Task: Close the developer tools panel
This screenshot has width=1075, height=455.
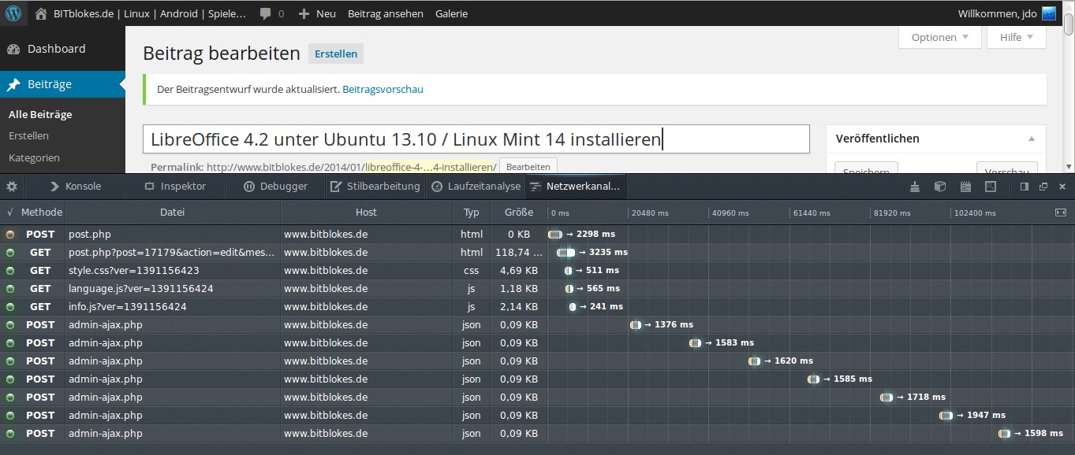Action: [x=1062, y=187]
